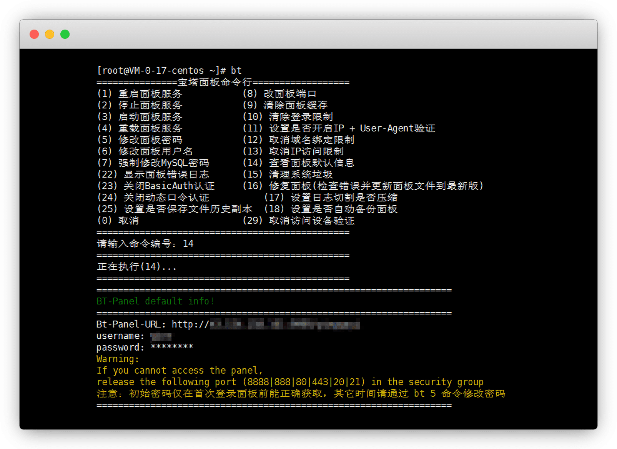This screenshot has width=617, height=449.
Task: Click the blurred username value
Action: pos(161,336)
